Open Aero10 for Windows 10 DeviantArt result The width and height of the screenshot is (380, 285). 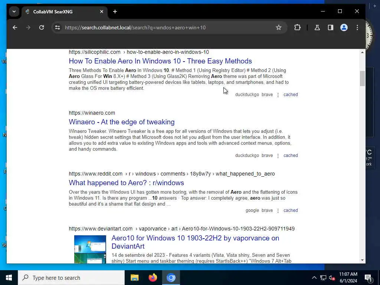(x=195, y=242)
